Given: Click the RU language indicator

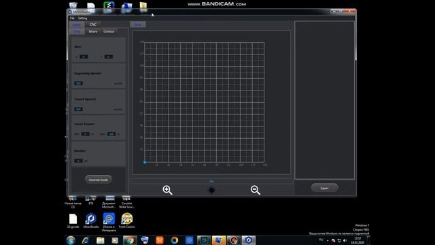Looking at the screenshot, I should (x=321, y=240).
